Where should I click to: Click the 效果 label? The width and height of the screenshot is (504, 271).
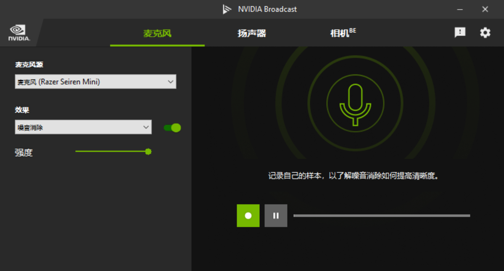pos(22,110)
